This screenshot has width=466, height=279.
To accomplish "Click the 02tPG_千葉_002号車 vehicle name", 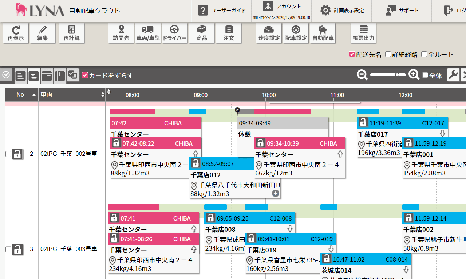I will click(x=69, y=154).
